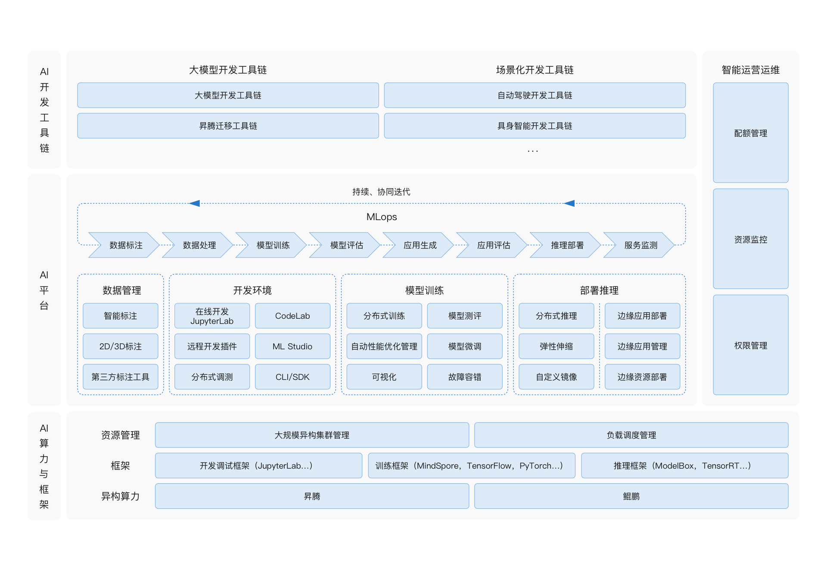The image size is (827, 572).
Task: Click the 推理部署 chevron step
Action: point(567,245)
